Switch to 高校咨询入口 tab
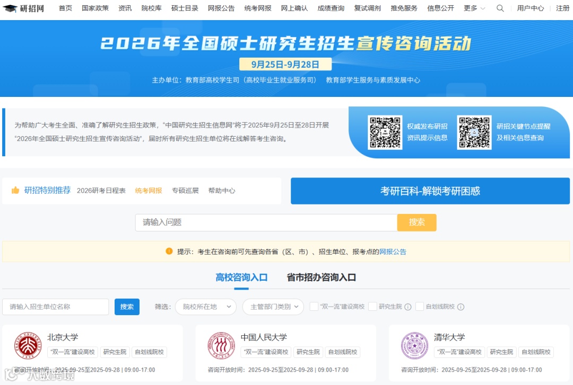The width and height of the screenshot is (573, 385). (x=241, y=277)
